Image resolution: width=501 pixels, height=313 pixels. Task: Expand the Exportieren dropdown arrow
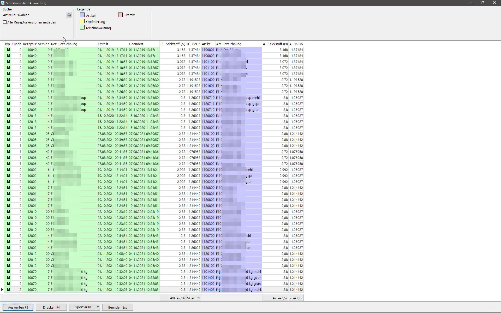98,307
